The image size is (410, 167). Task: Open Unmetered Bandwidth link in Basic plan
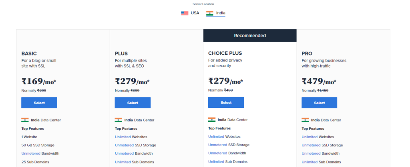(x=31, y=153)
